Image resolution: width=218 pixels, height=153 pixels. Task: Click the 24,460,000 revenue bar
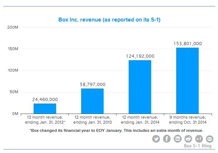45,109
